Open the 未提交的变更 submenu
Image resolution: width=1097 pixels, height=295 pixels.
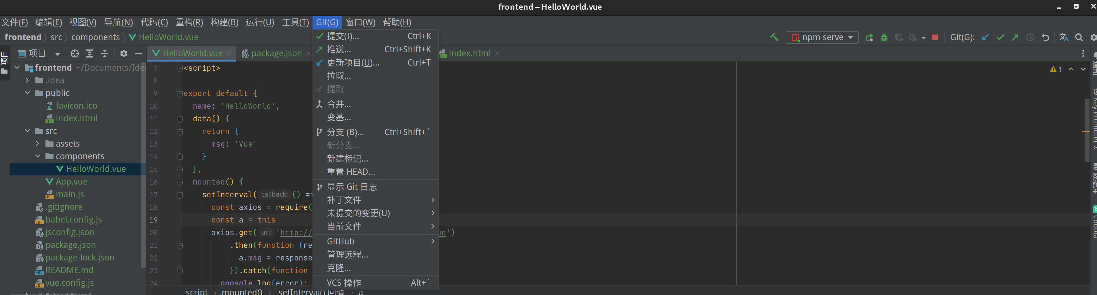(376, 213)
